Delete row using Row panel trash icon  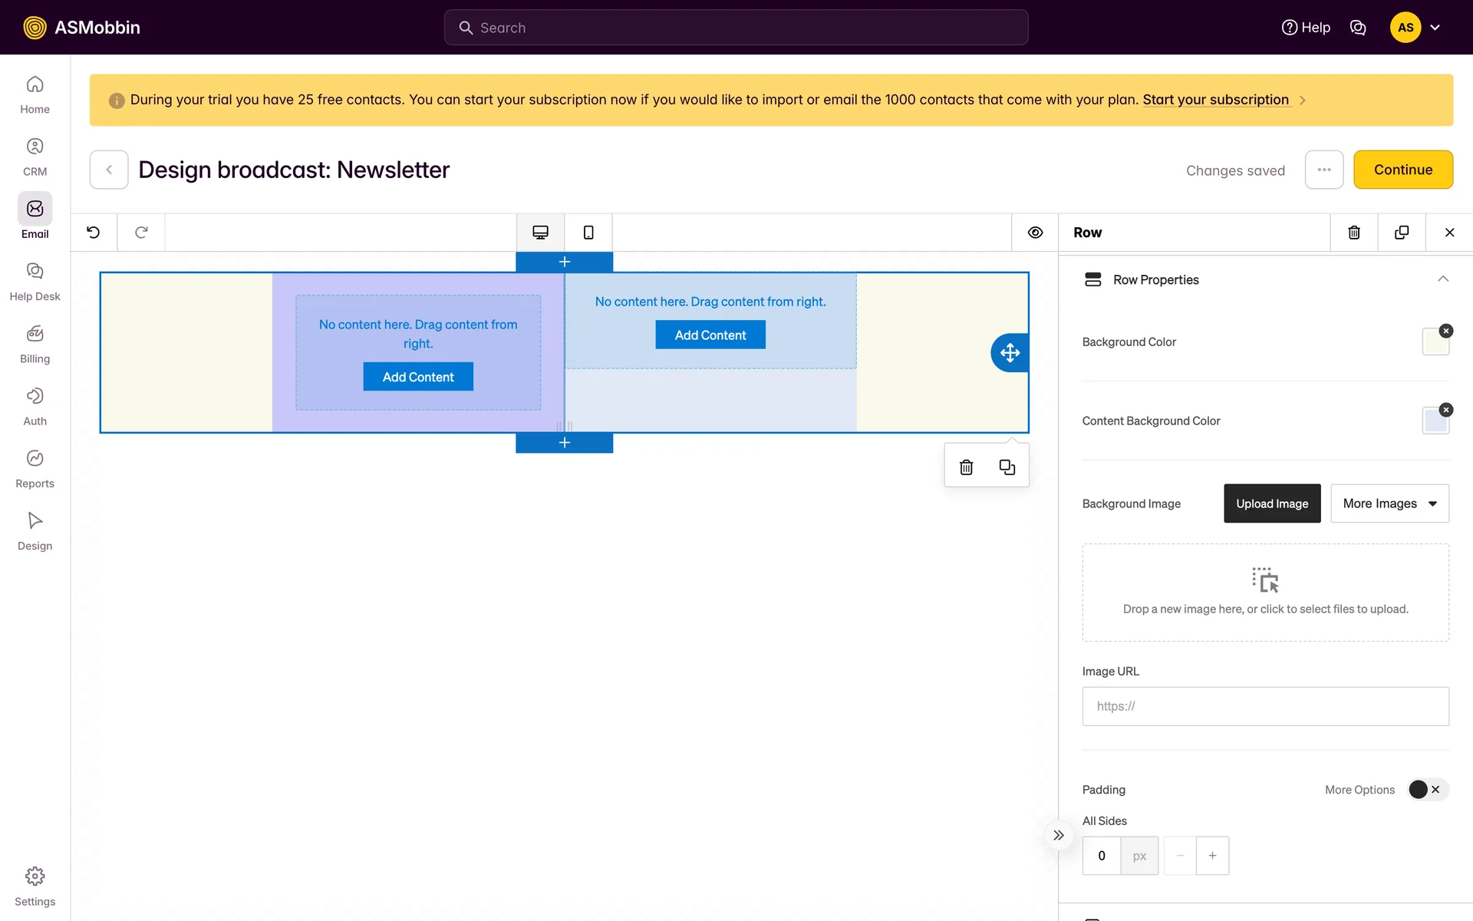click(x=1354, y=233)
